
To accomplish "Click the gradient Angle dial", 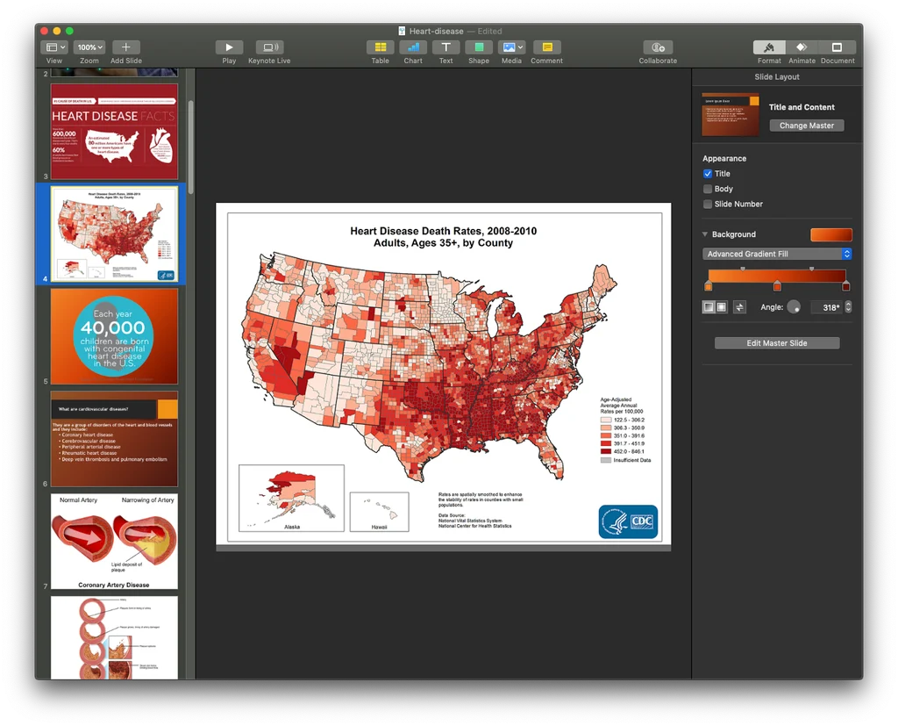I will [x=794, y=306].
